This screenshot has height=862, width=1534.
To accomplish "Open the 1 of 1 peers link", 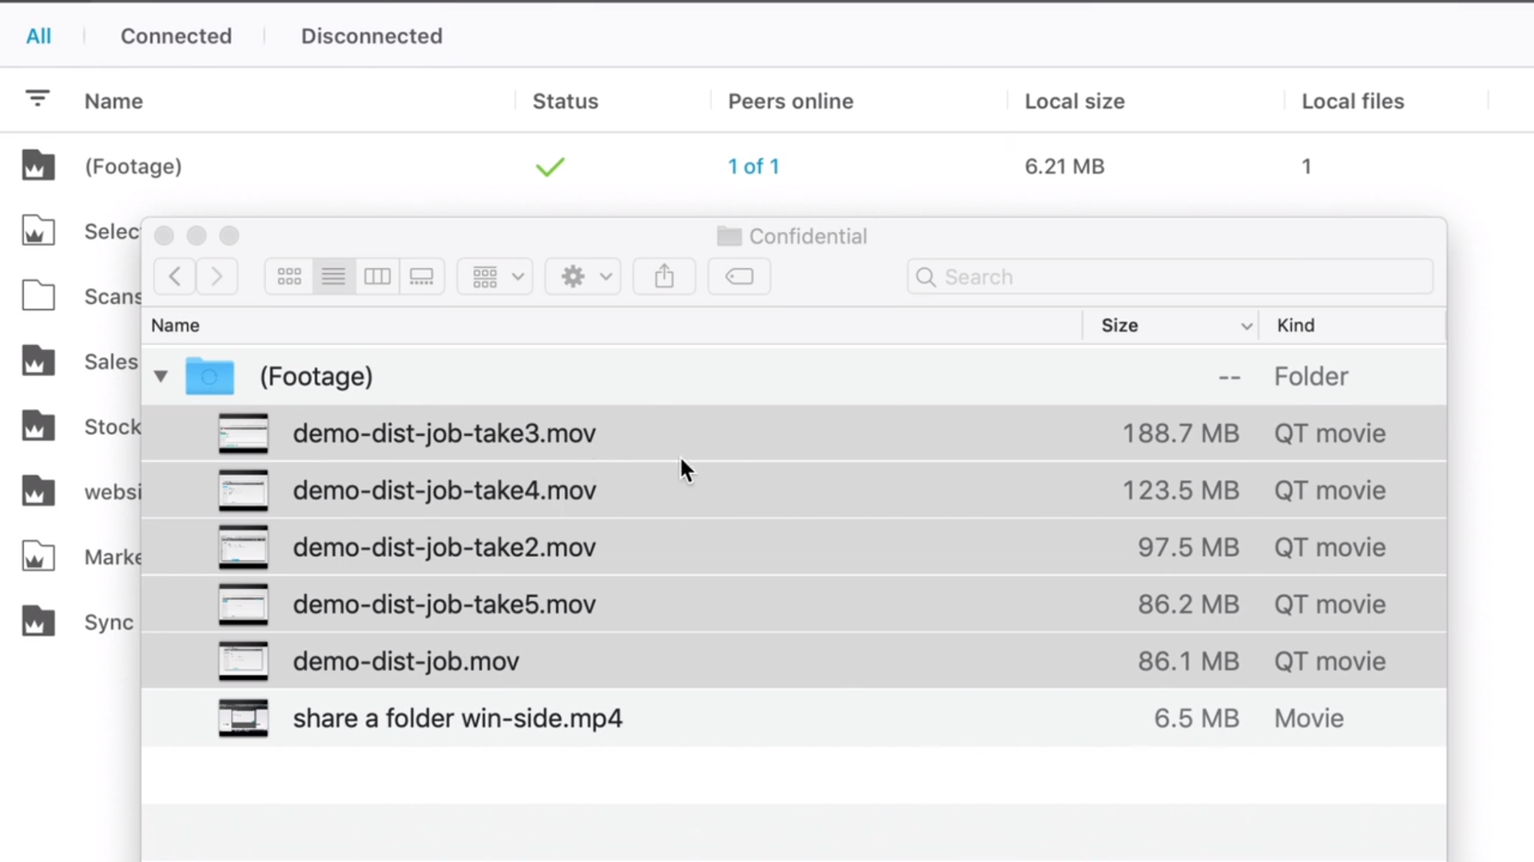I will point(753,167).
